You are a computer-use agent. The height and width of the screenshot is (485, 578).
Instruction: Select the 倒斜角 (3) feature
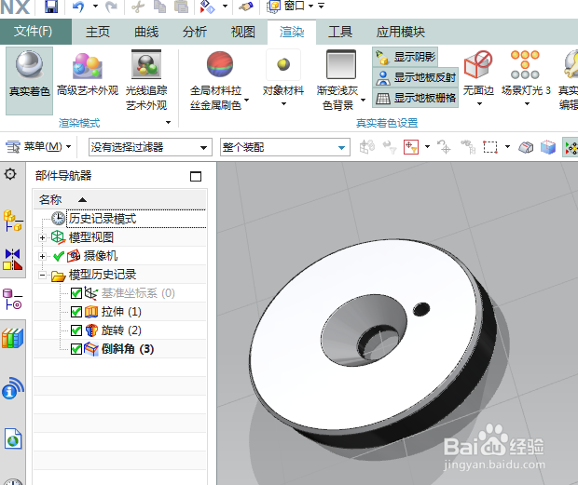[128, 349]
